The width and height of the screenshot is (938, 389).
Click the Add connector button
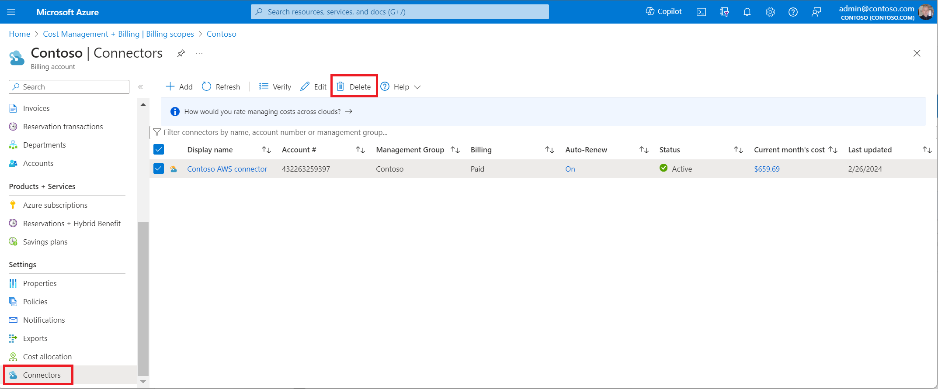[x=179, y=87]
